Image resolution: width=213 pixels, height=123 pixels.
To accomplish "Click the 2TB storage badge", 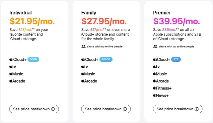I will pos(176,59).
